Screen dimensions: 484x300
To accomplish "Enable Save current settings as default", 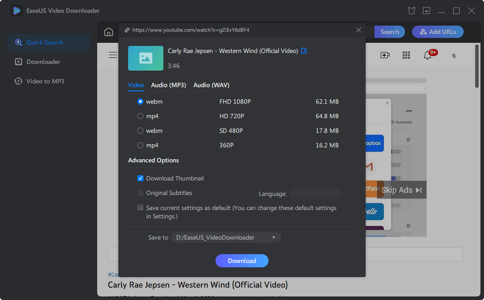I will (140, 208).
